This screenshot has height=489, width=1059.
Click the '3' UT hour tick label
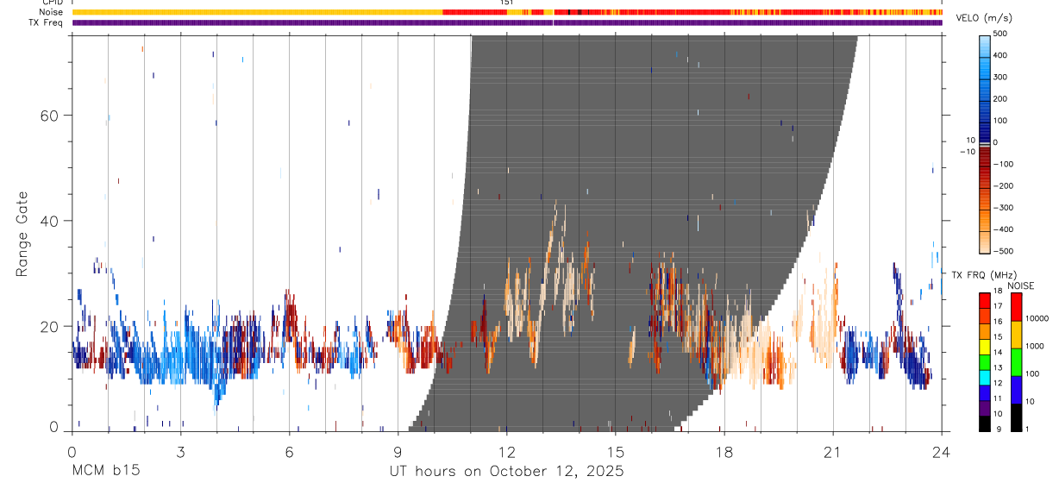[181, 451]
